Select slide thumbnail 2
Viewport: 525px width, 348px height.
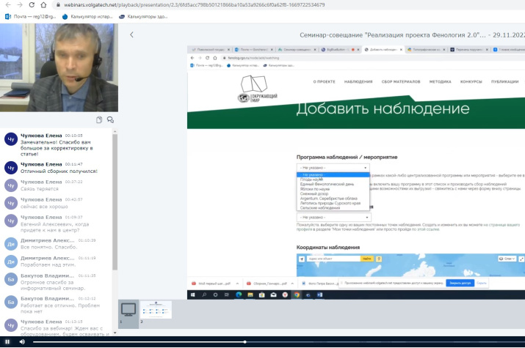coord(156,310)
